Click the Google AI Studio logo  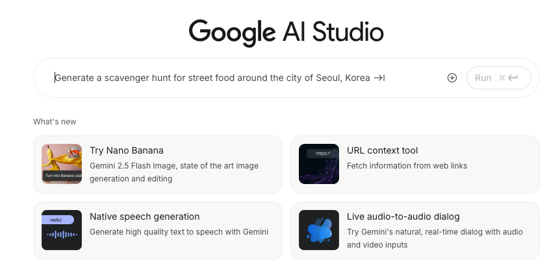[x=286, y=31]
